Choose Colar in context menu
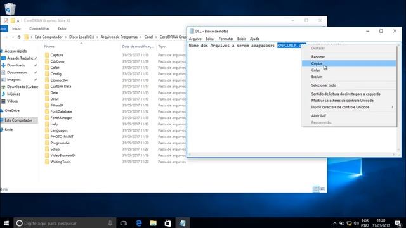The width and height of the screenshot is (406, 228). (x=349, y=70)
